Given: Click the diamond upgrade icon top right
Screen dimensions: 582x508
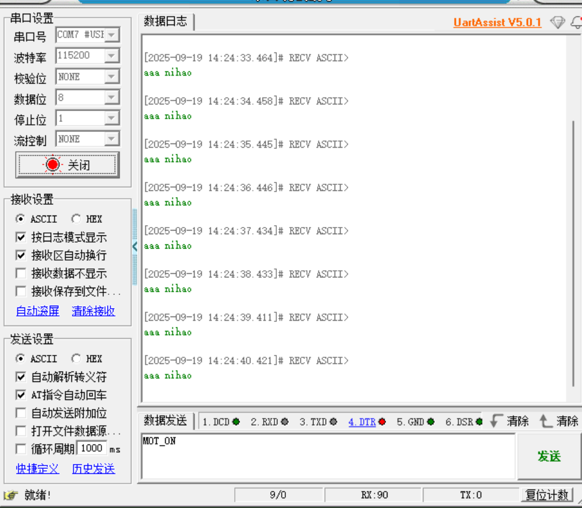Looking at the screenshot, I should point(558,22).
